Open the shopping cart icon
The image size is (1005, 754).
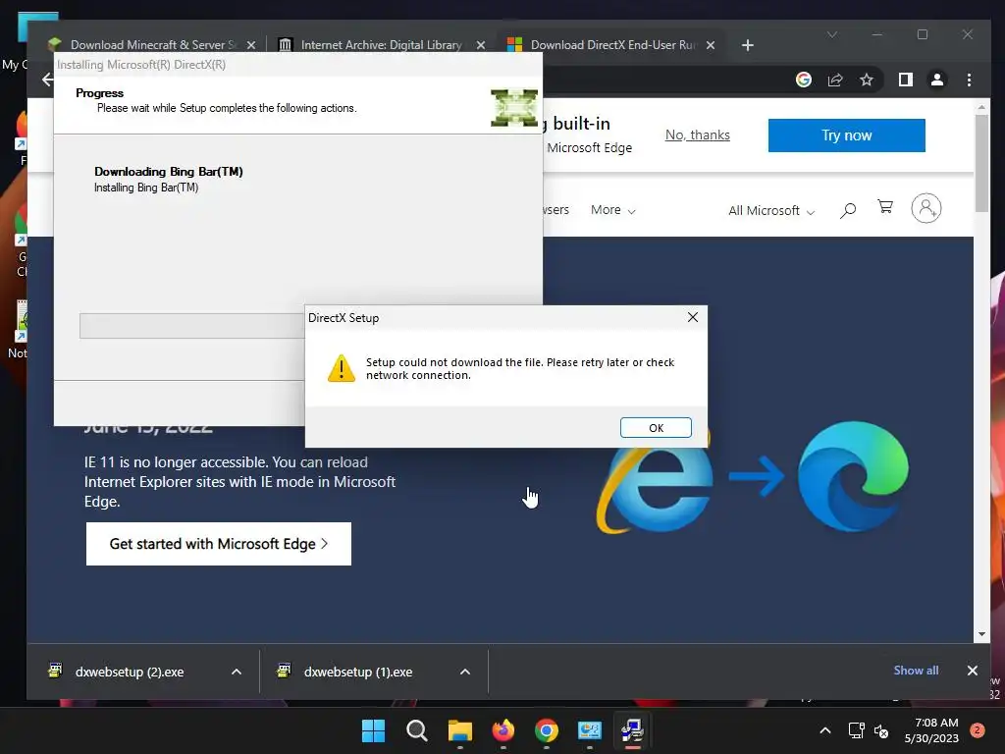point(885,206)
